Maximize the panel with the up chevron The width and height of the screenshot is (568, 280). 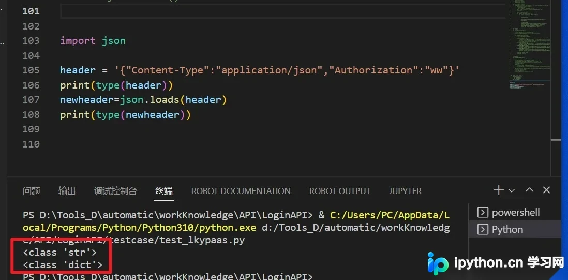pyautogui.click(x=529, y=190)
